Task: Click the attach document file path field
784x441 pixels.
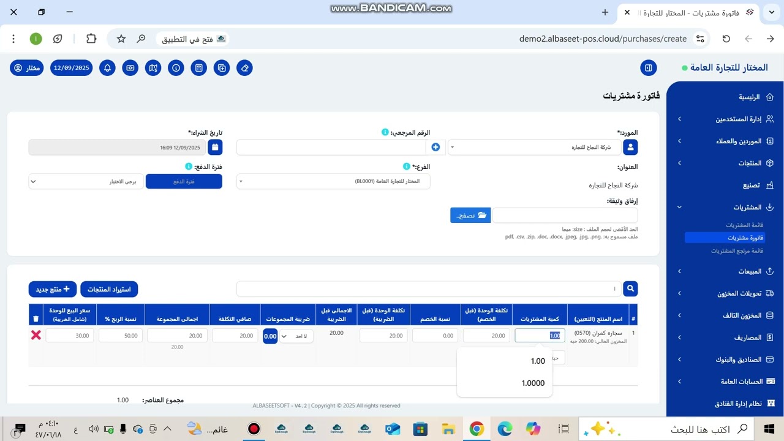Action: click(565, 216)
